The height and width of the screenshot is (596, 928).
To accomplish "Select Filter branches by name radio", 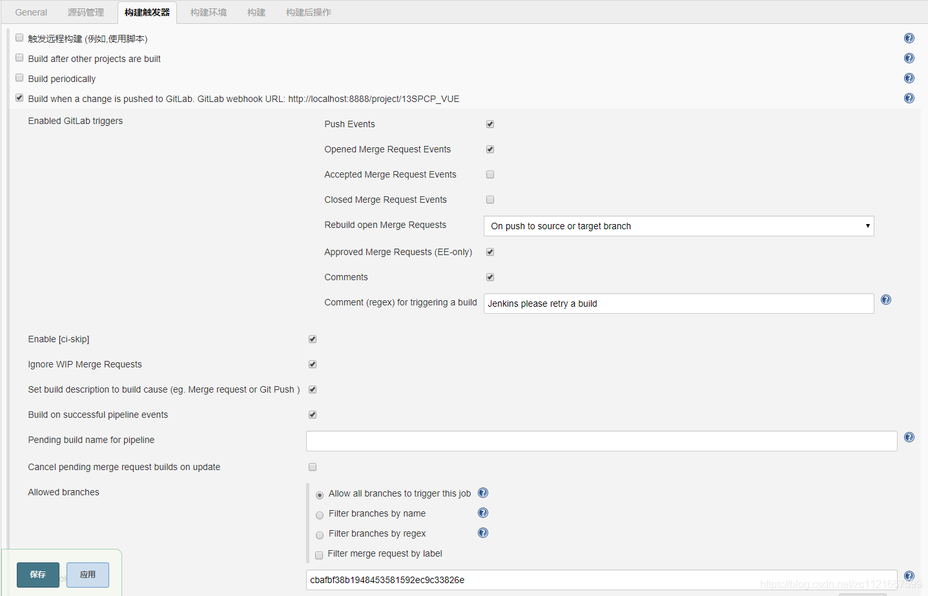I will click(320, 515).
